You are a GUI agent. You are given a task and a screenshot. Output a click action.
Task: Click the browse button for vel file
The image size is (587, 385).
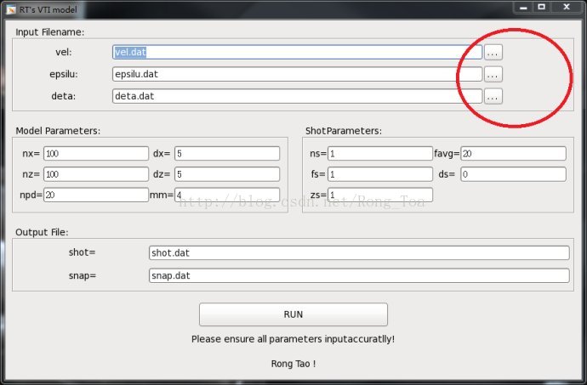493,53
